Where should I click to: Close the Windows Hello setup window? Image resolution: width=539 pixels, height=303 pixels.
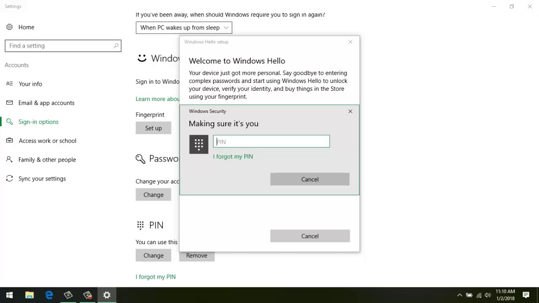350,42
